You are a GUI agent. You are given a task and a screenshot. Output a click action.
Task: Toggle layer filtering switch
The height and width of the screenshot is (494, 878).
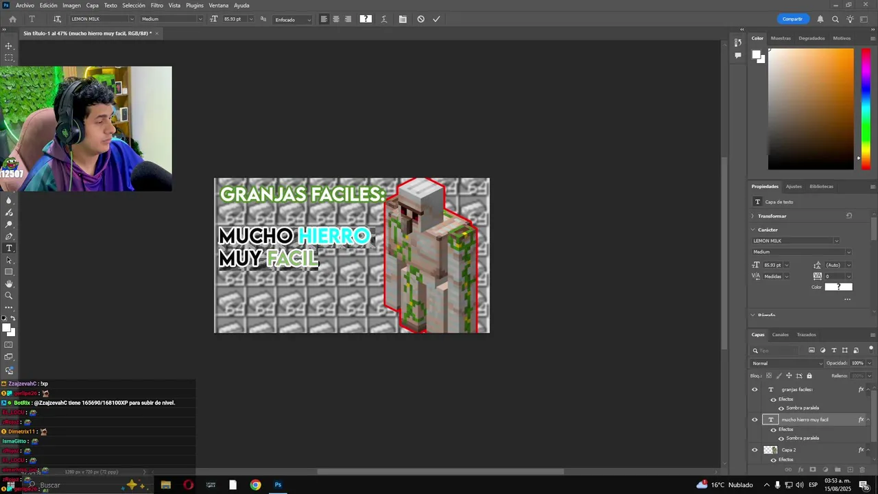[x=870, y=349]
